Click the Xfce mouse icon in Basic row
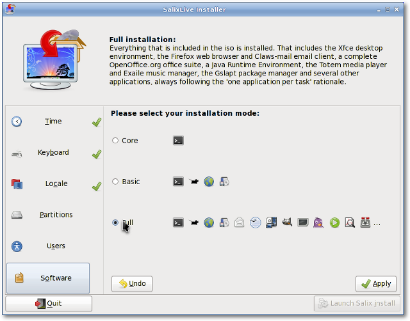 [x=193, y=182]
